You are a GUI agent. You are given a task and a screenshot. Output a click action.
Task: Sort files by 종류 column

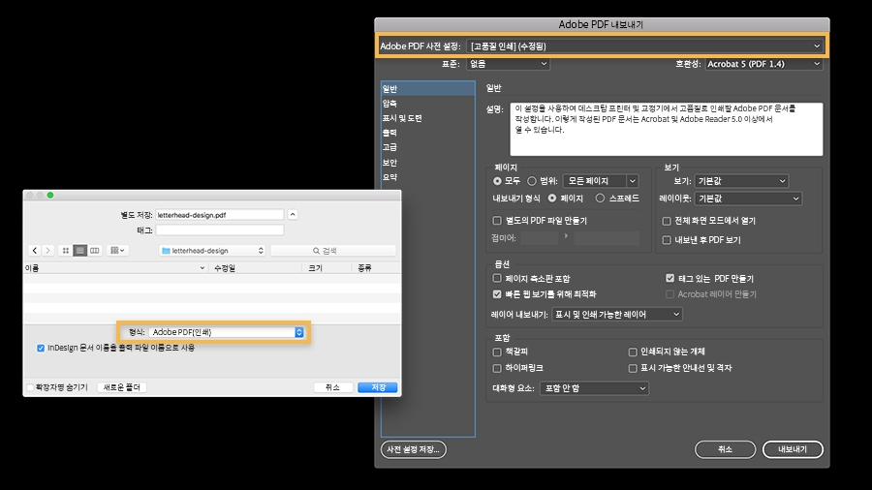point(377,268)
